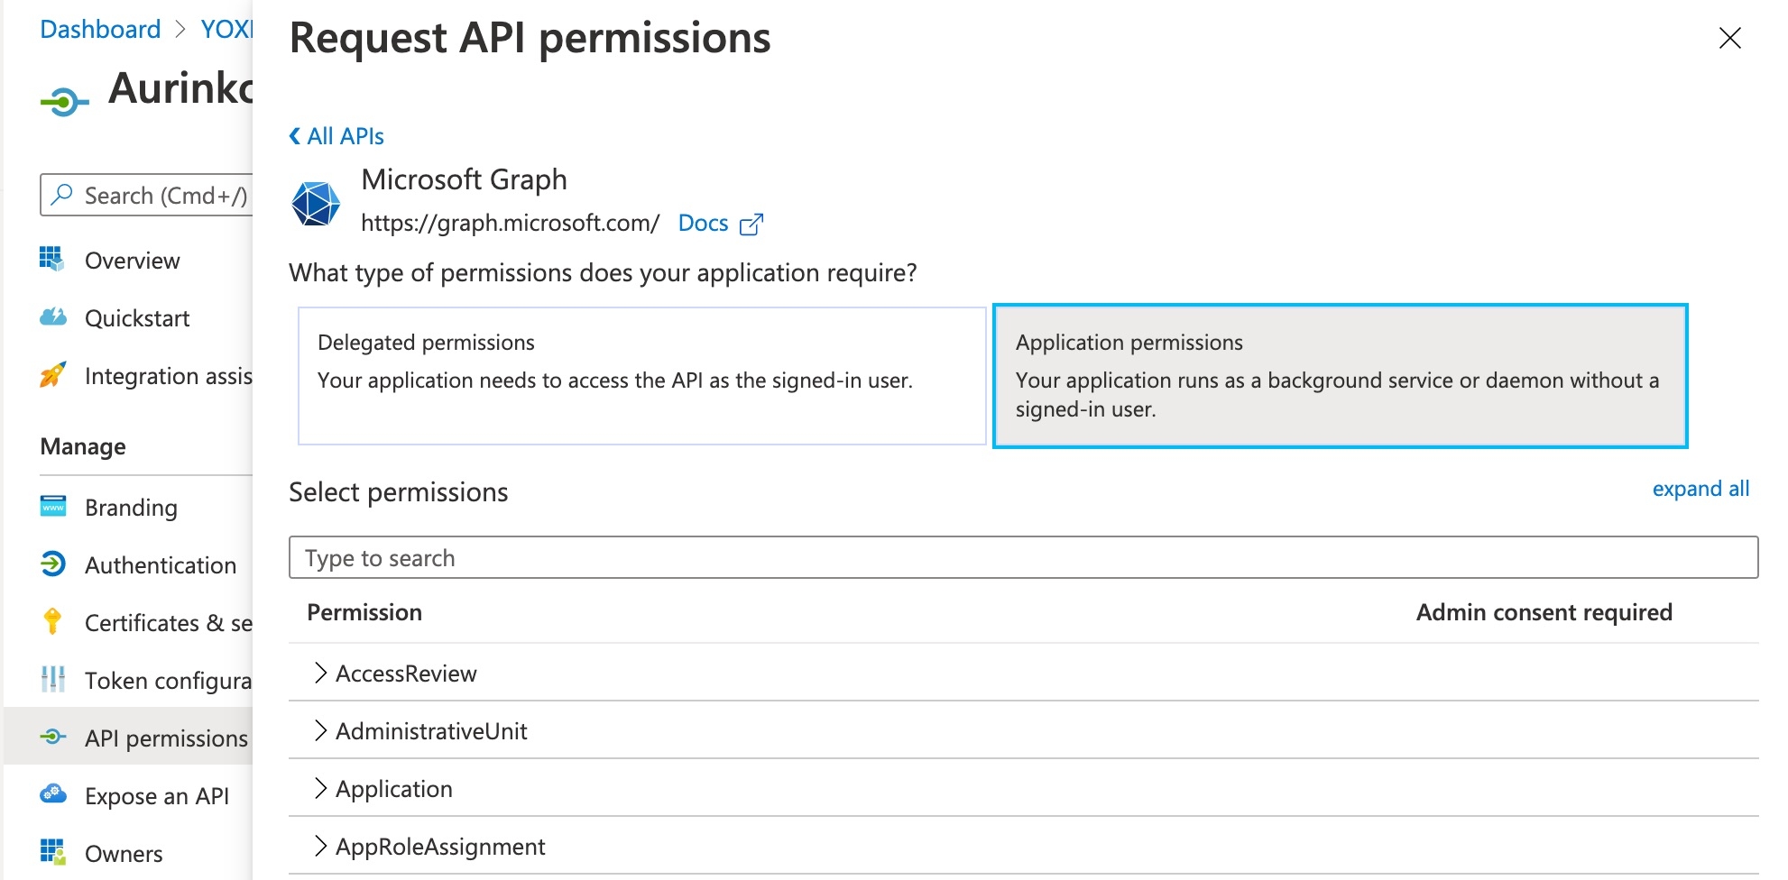Open the Authentication menu item
The width and height of the screenshot is (1788, 880).
[x=161, y=565]
